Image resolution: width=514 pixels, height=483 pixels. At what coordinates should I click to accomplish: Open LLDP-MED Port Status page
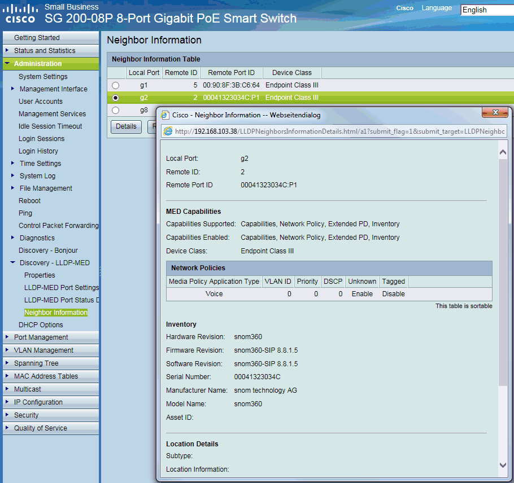pos(62,300)
